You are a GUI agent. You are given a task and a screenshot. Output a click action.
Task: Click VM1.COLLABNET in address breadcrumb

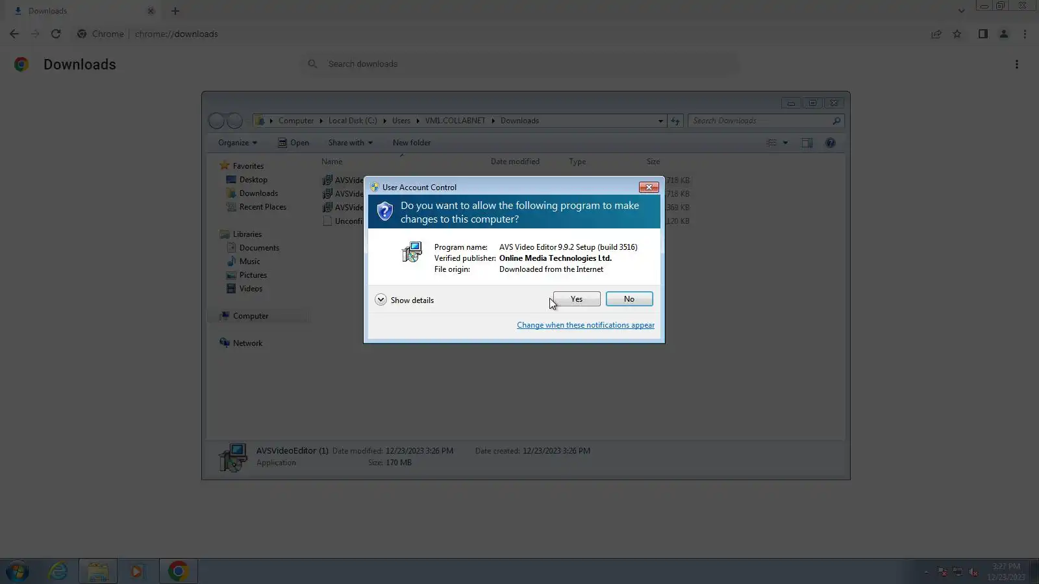[455, 121]
